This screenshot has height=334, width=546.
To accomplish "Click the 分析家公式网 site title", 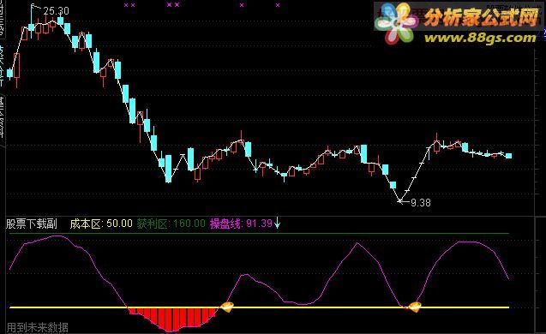I will (x=481, y=17).
